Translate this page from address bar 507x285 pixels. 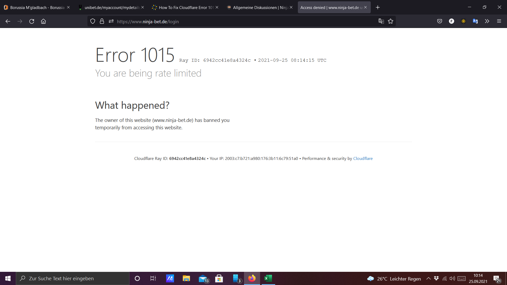381,21
